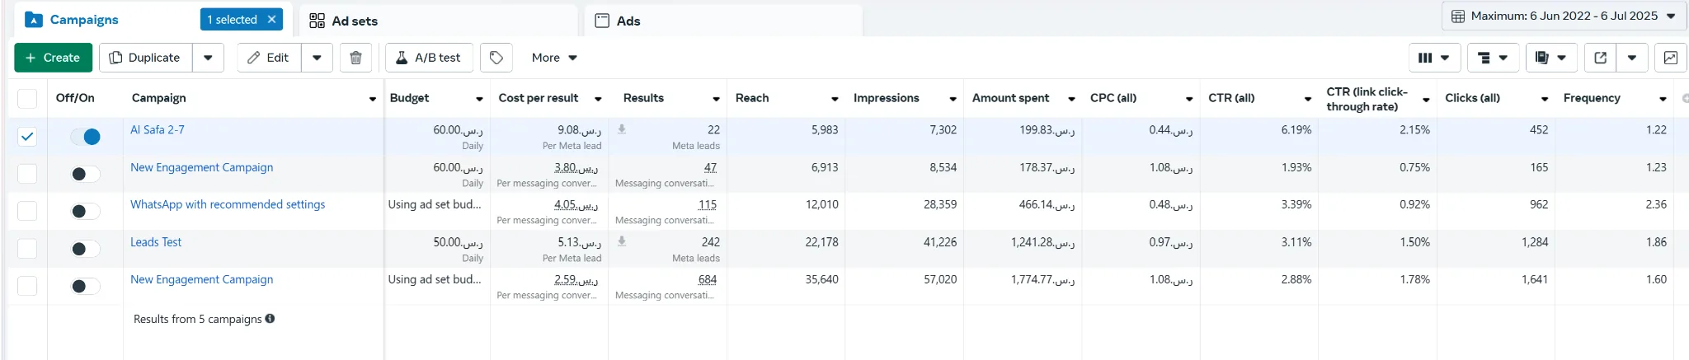Screen dimensions: 1689x360
Task: Open CTR (all) column dropdown arrow
Action: [1308, 99]
